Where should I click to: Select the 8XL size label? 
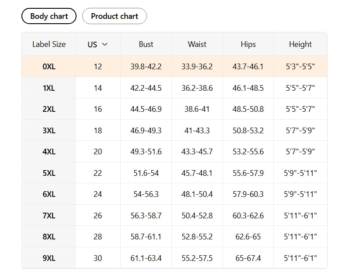point(49,237)
